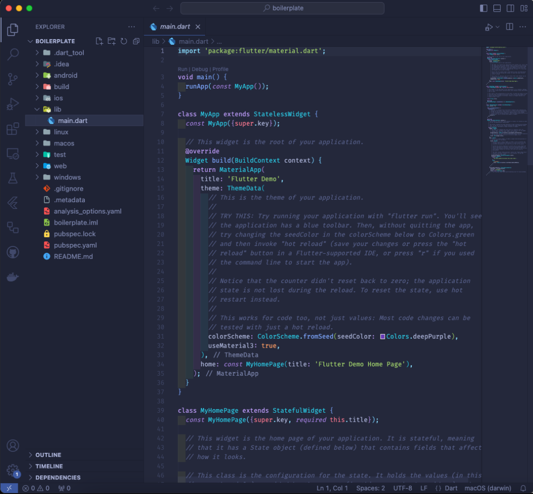This screenshot has height=494, width=533.
Task: Click the deepPurple color swatch
Action: coord(383,337)
